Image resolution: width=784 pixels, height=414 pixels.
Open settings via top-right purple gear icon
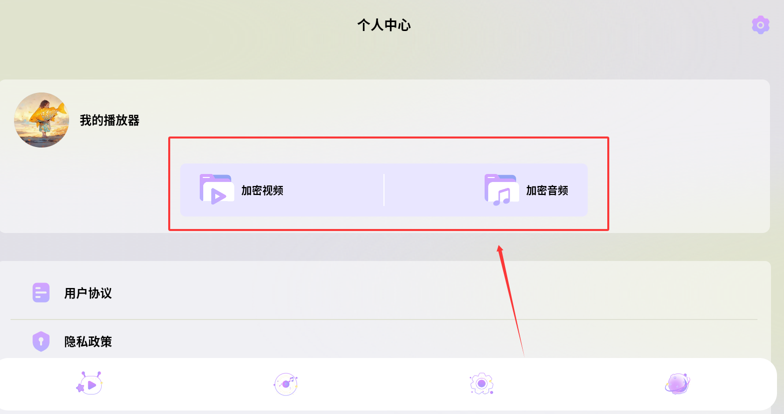tap(760, 24)
